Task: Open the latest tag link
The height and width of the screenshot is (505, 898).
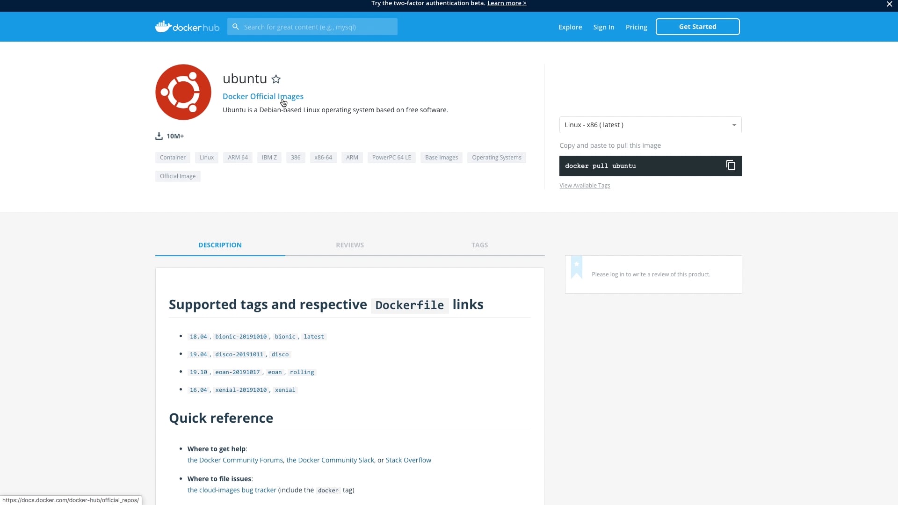Action: [x=314, y=336]
